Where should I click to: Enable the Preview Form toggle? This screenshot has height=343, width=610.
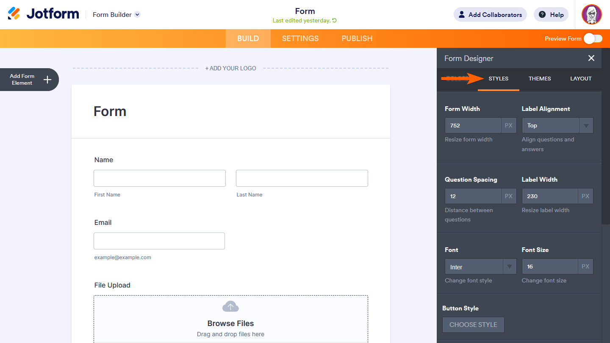pyautogui.click(x=593, y=38)
